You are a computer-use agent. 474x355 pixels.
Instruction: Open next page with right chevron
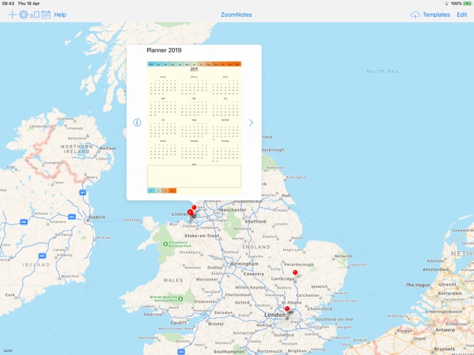[x=251, y=123]
